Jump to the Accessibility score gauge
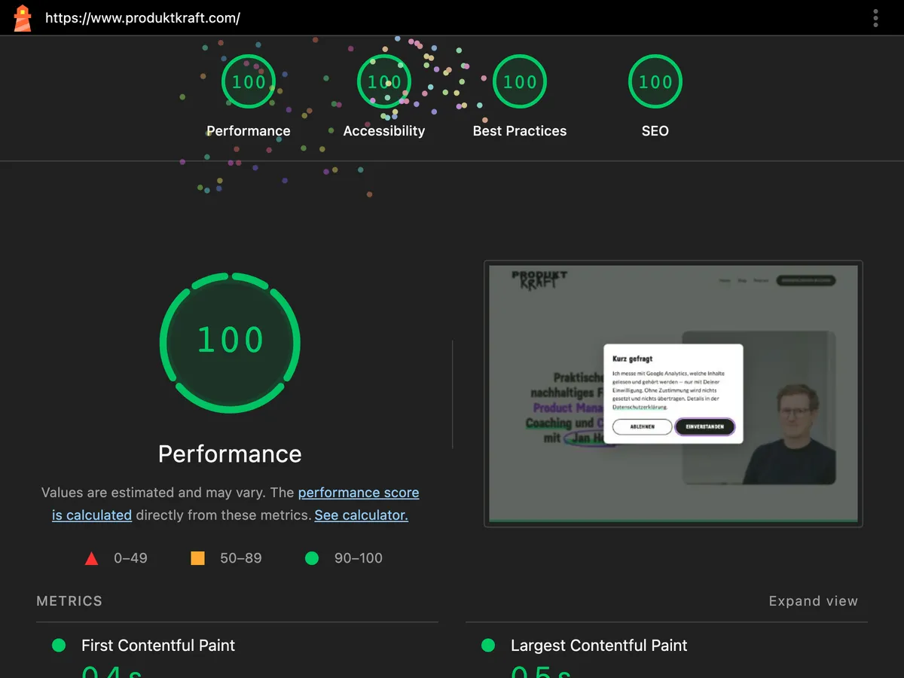Image resolution: width=904 pixels, height=678 pixels. pyautogui.click(x=384, y=81)
